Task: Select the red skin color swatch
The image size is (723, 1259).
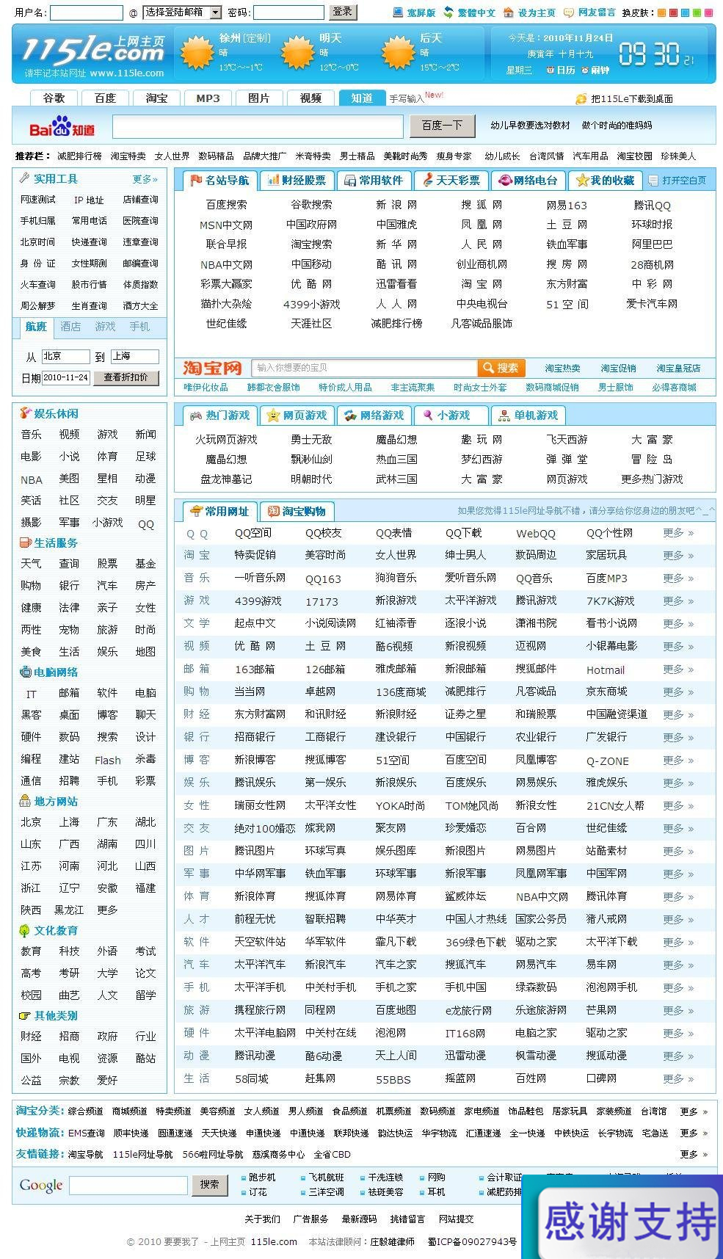Action: coord(673,12)
